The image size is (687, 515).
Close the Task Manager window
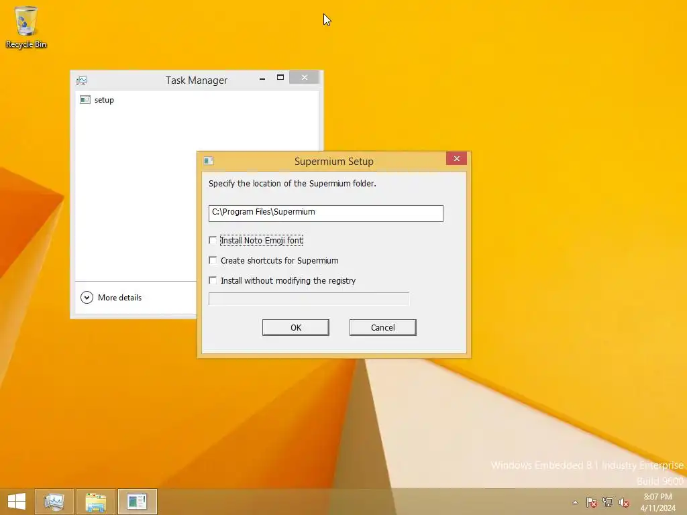[305, 78]
